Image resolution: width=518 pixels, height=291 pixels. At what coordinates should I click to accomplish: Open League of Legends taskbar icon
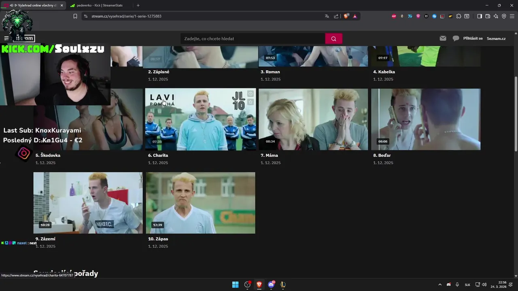[283, 285]
